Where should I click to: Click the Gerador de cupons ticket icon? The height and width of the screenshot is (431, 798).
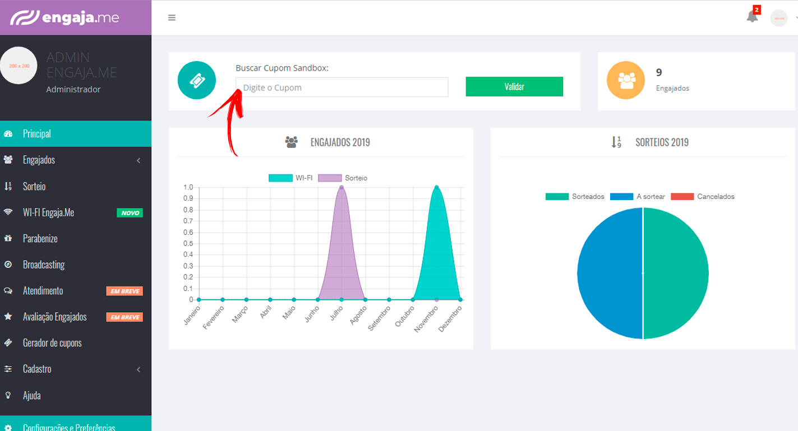tap(8, 342)
